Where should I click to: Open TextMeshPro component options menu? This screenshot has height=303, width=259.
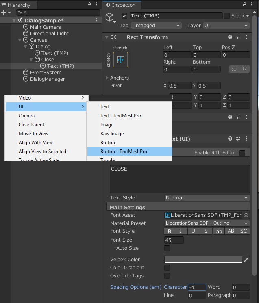point(246,139)
